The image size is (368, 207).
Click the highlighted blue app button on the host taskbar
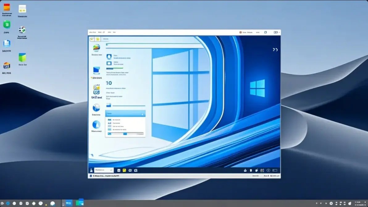(x=69, y=203)
